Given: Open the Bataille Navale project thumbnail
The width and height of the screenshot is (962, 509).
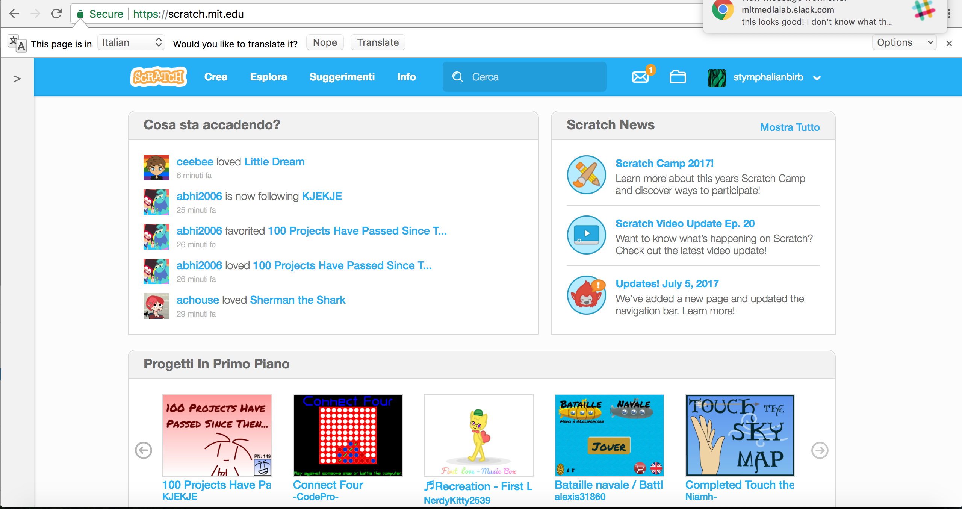Looking at the screenshot, I should pos(609,435).
